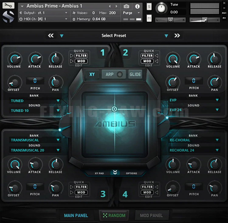Go to previous preset with double left arrows
The image size is (228, 223).
51,36
